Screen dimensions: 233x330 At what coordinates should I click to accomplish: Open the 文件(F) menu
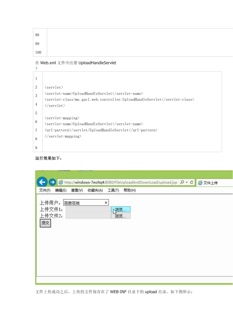(x=45, y=190)
